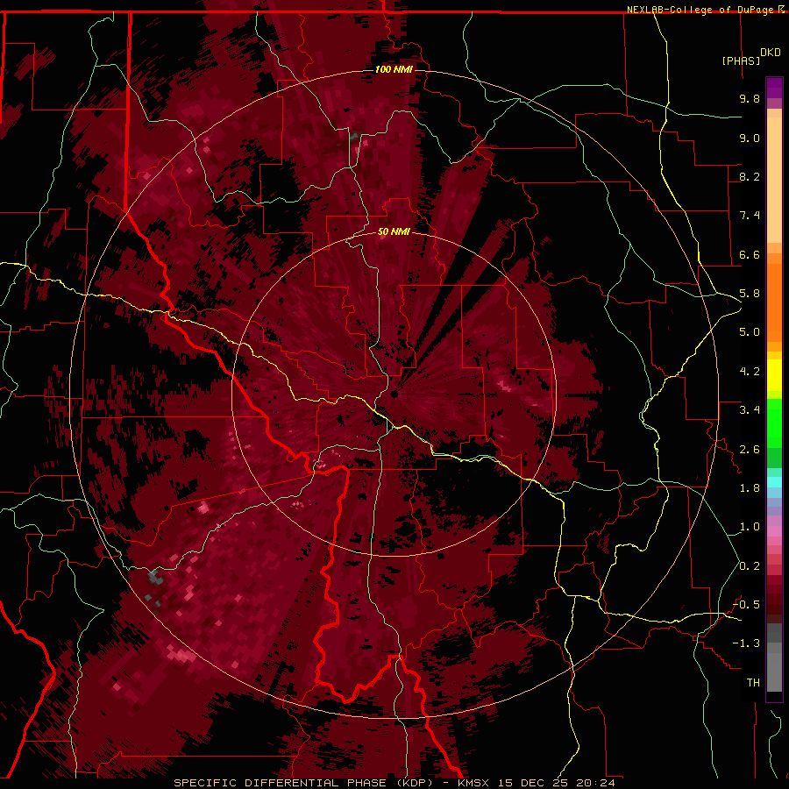Viewport: 789px width, 789px height.
Task: Click the "[PHAS]" label above the color scale
Action: pos(741,60)
